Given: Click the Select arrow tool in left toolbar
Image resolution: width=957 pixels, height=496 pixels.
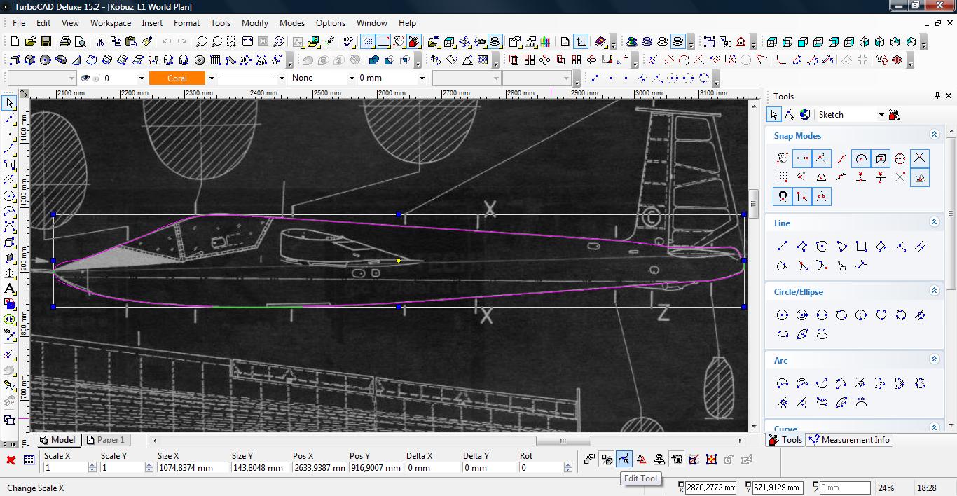Looking at the screenshot, I should (9, 103).
